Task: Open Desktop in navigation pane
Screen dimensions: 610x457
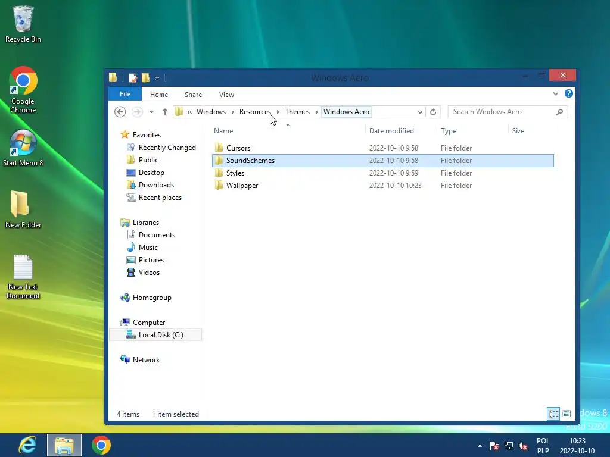Action: pyautogui.click(x=151, y=173)
